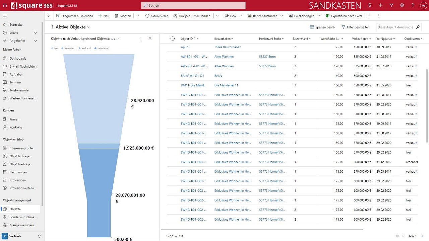Screen dimensions: 429x241
Task: Open record link Ap02
Action: pos(184,47)
